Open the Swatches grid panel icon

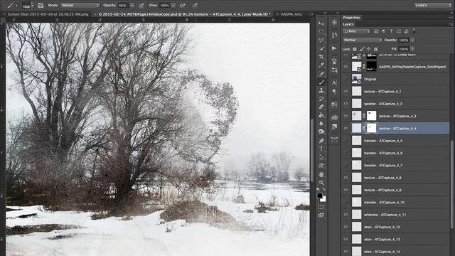334,105
